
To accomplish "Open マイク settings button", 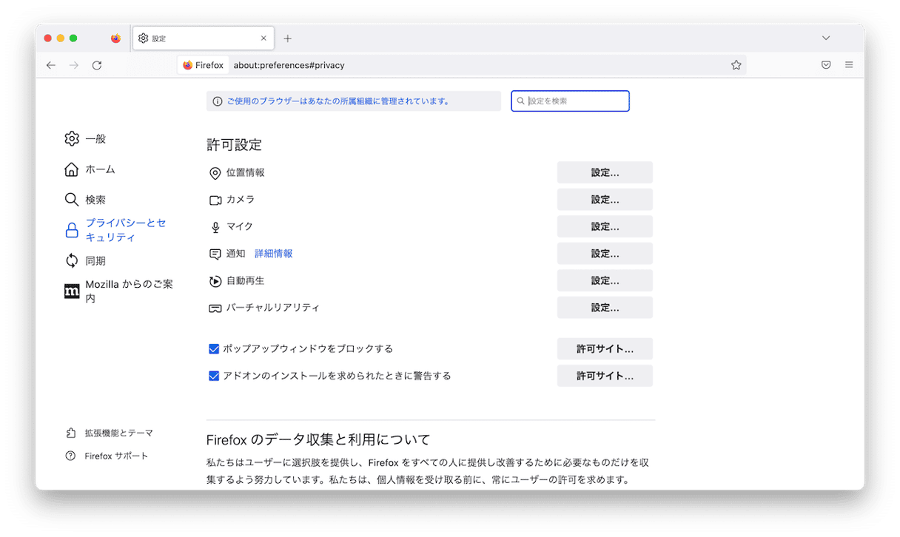I will tap(605, 226).
